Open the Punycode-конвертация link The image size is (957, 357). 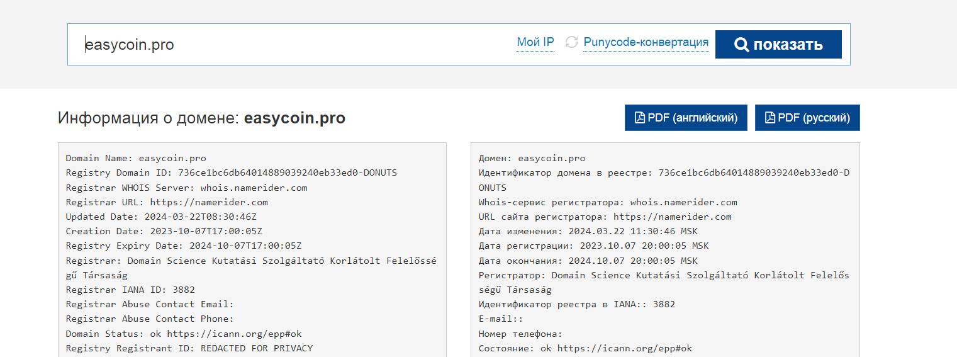coord(646,42)
